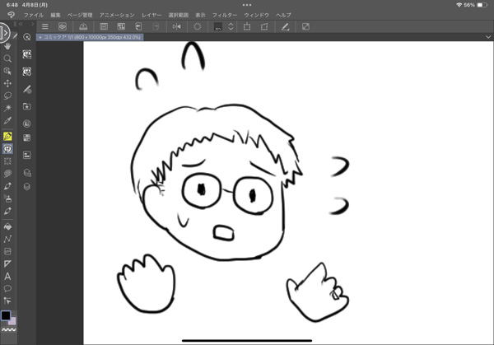
Task: Select the Zoom magnifier tool
Action: [x=7, y=59]
